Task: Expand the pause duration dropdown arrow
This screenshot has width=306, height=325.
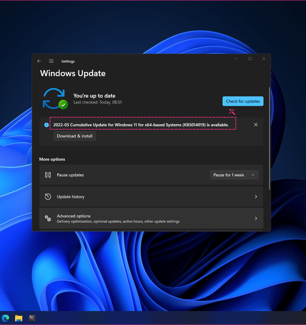Action: (x=253, y=175)
